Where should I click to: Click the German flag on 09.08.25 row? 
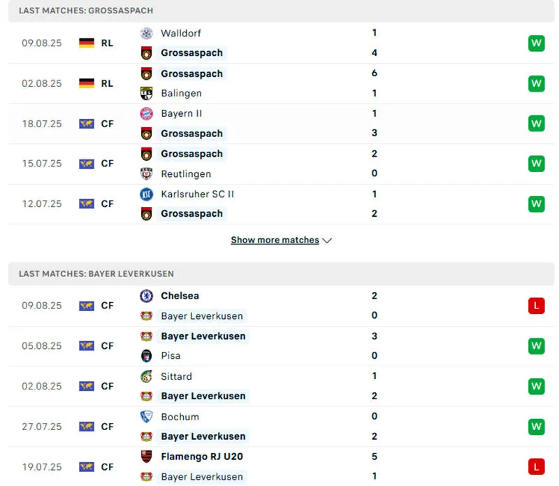click(87, 43)
